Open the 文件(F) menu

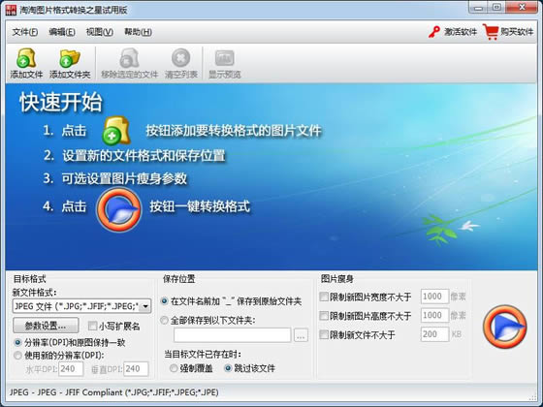click(x=25, y=32)
